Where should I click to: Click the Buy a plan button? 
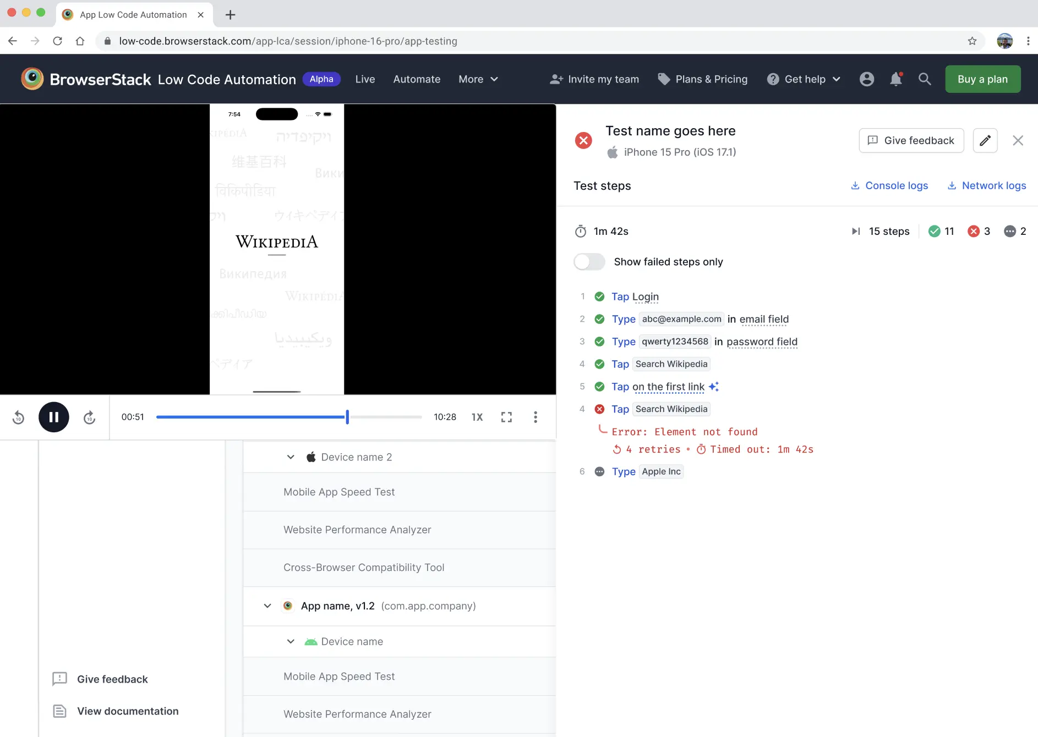[982, 79]
